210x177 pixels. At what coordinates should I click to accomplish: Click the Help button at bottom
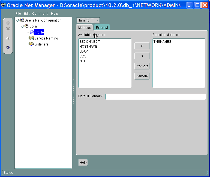83,162
